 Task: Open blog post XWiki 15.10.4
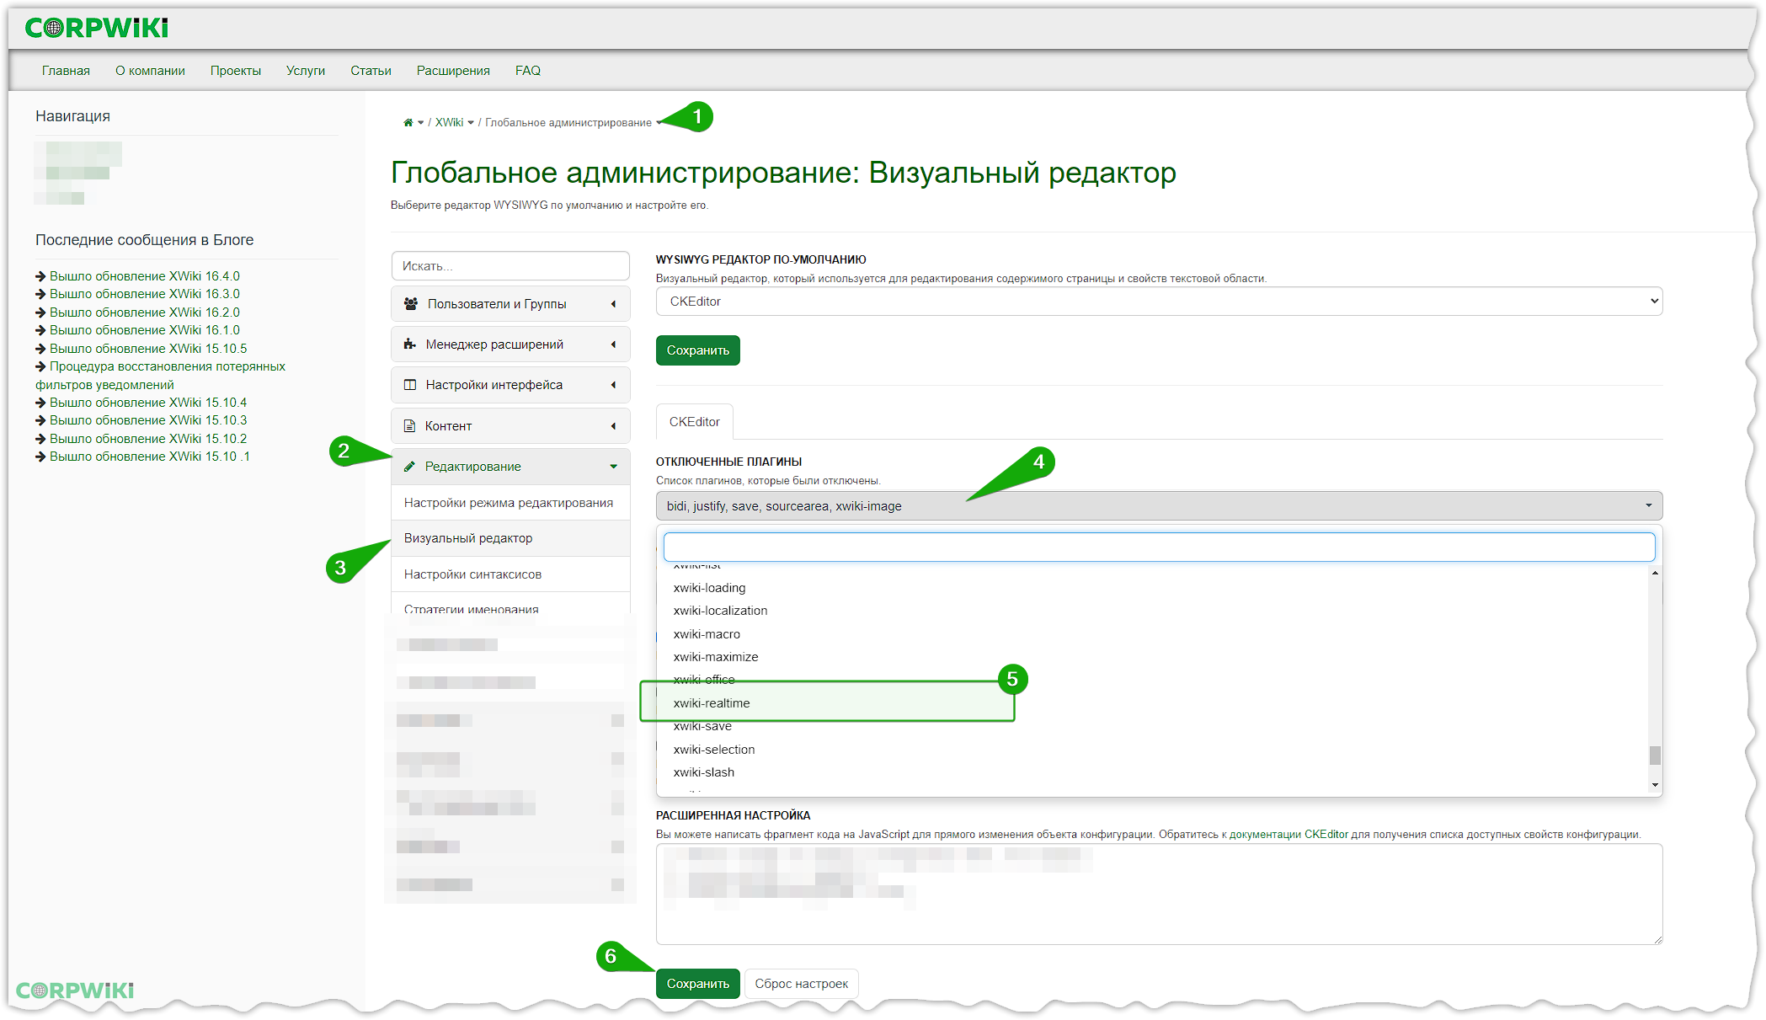tap(148, 403)
